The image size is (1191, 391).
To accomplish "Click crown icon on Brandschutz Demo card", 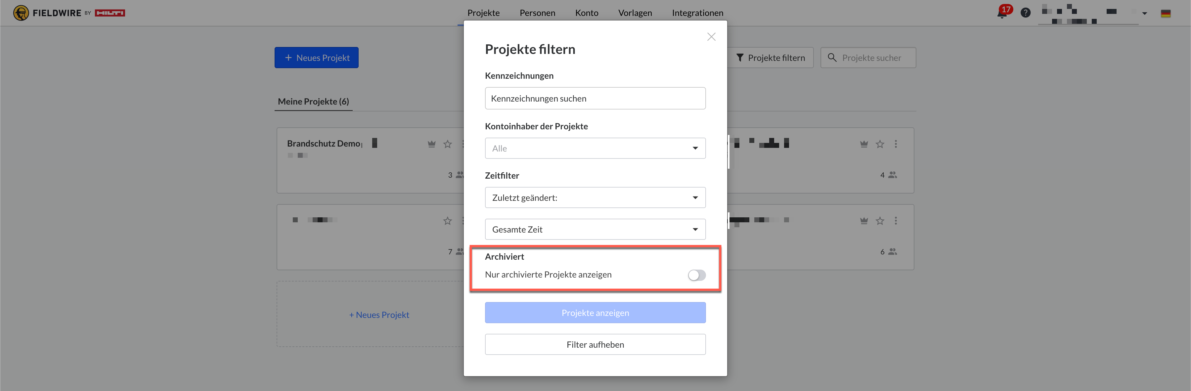I will pyautogui.click(x=431, y=144).
